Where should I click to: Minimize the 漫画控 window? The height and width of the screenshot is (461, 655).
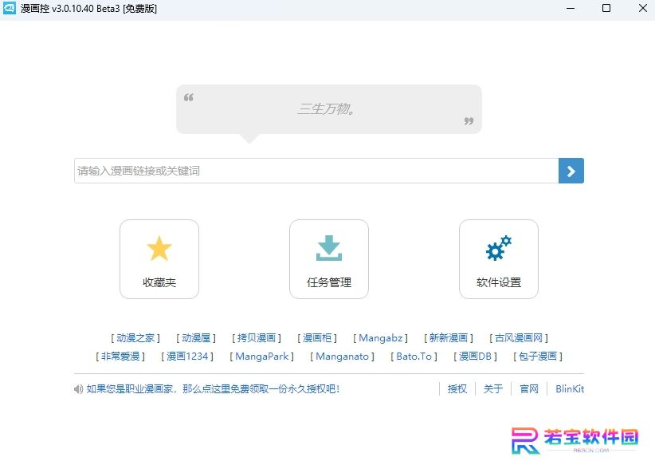[x=571, y=8]
